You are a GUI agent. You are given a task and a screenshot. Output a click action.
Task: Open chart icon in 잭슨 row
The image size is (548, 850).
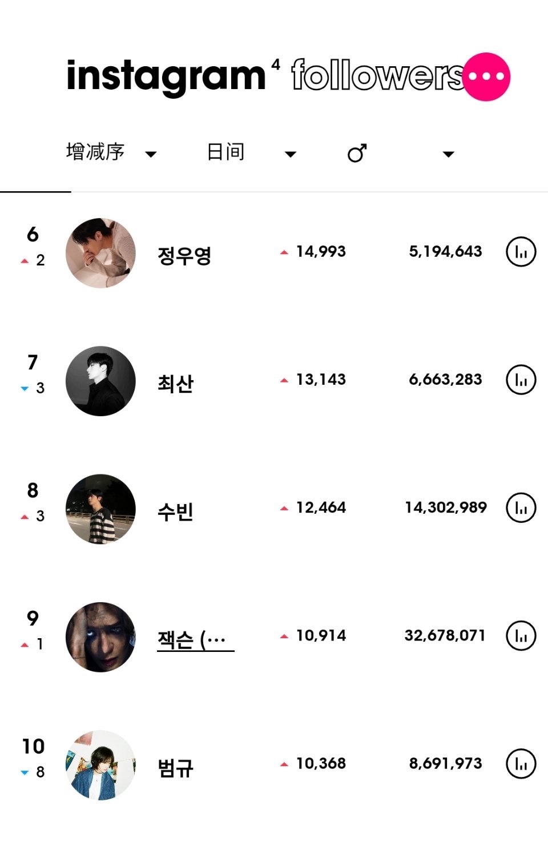(521, 635)
